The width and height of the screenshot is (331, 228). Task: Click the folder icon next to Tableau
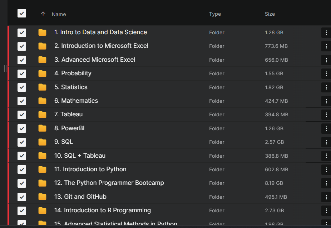point(42,115)
